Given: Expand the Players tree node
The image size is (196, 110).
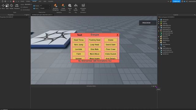Looking at the screenshot, I should (159, 22).
